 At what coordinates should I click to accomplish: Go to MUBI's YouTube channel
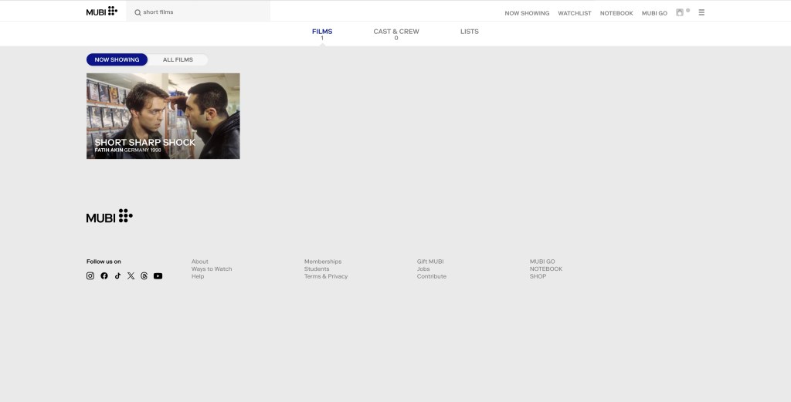pyautogui.click(x=158, y=275)
